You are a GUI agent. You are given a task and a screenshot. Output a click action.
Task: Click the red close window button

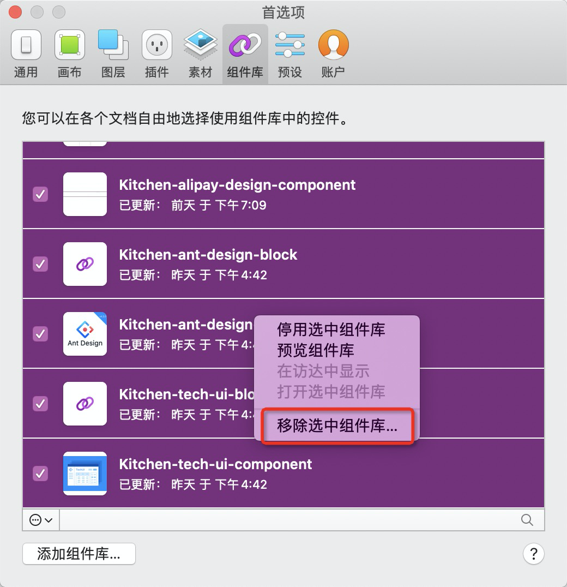click(x=15, y=12)
